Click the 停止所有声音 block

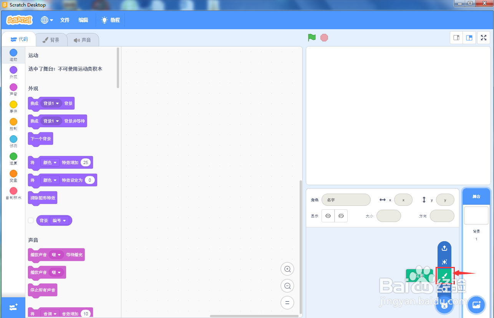[x=43, y=290]
